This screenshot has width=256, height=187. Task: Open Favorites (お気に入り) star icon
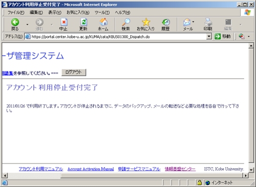(146, 22)
